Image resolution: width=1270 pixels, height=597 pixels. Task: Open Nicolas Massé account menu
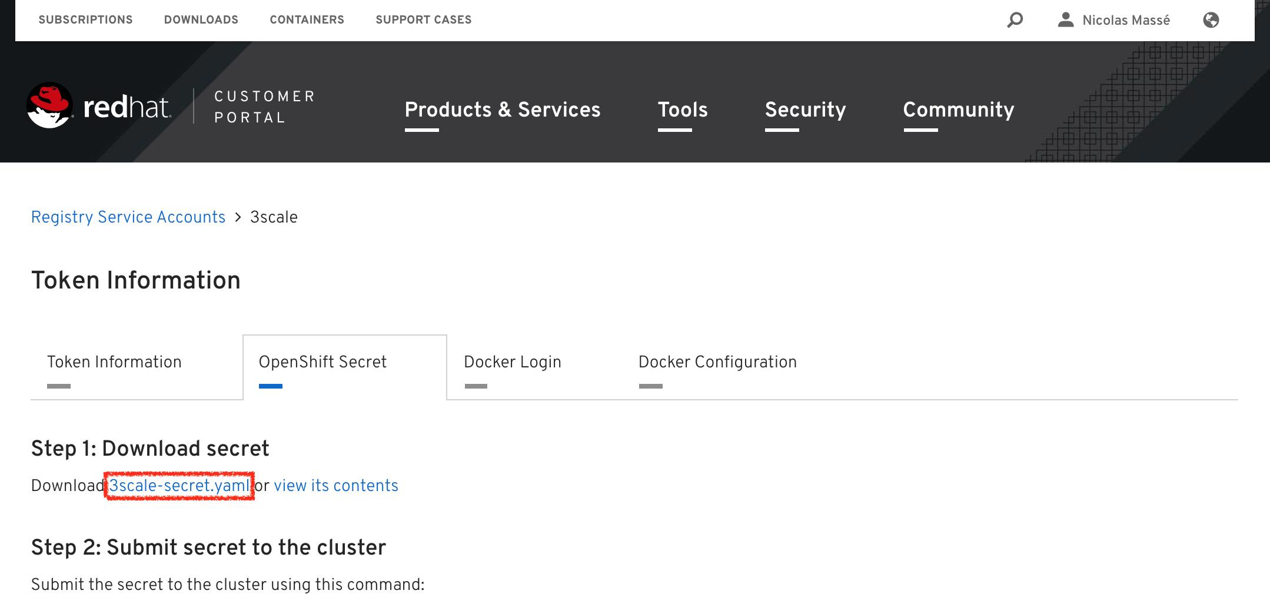1125,20
